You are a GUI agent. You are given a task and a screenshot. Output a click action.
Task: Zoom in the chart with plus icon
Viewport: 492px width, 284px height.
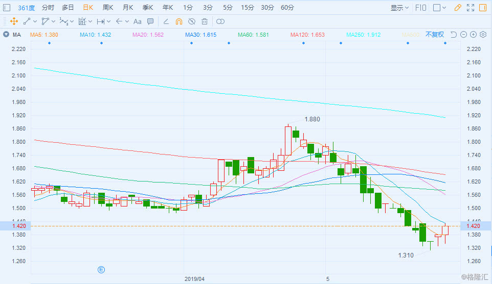click(x=473, y=34)
